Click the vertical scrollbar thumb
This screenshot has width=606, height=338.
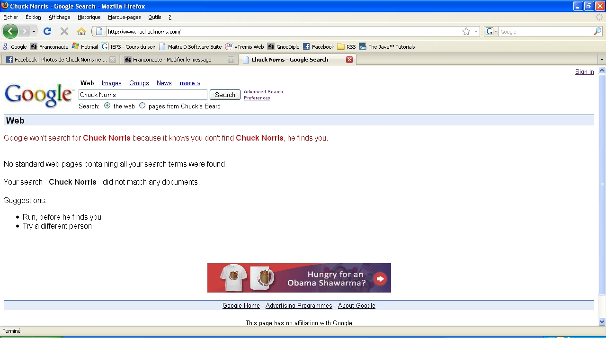tap(602, 185)
